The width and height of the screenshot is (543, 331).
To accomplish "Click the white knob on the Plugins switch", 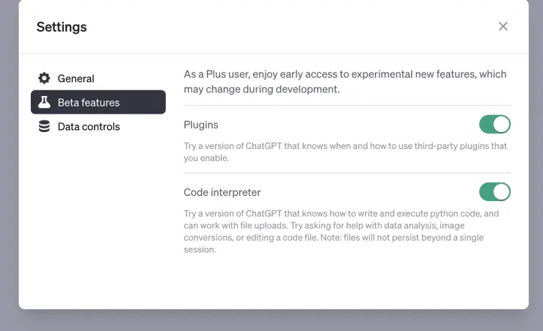I will [502, 124].
